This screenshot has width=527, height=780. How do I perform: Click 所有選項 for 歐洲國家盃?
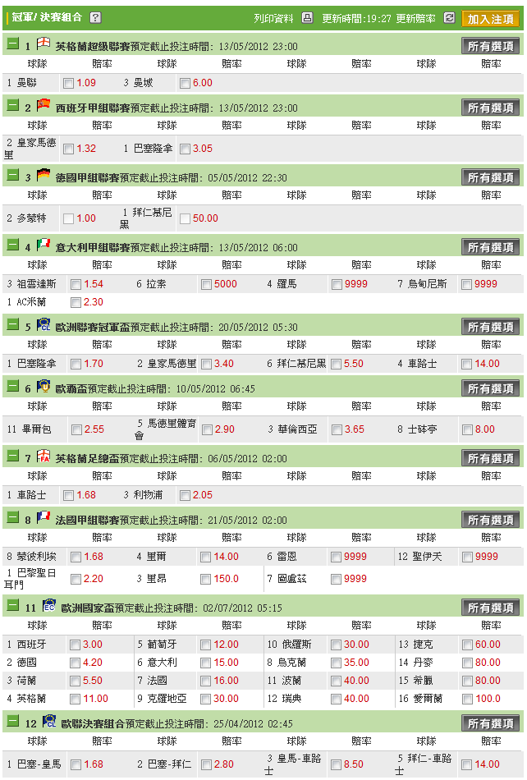tap(491, 608)
